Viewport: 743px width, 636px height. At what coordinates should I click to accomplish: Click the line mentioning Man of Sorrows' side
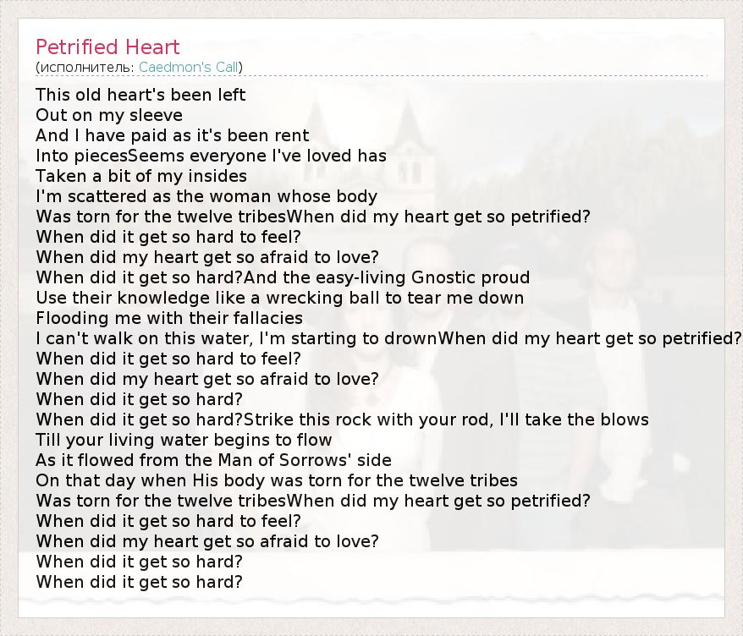[213, 460]
